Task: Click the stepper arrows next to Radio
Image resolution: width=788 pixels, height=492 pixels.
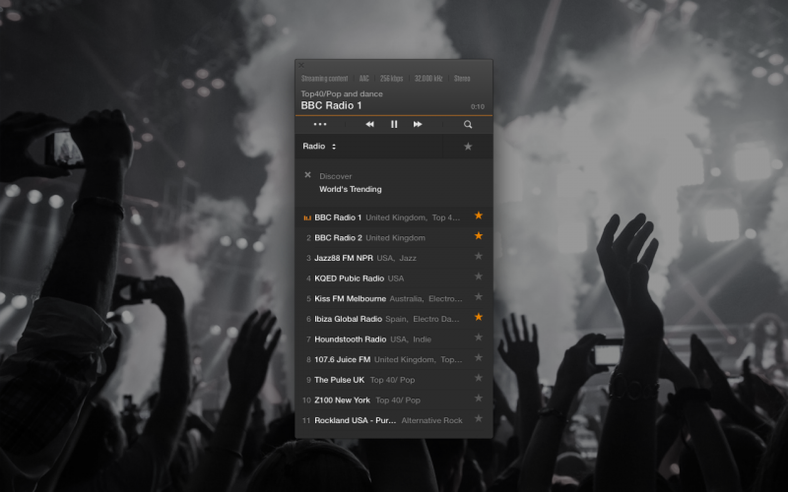Action: (334, 146)
